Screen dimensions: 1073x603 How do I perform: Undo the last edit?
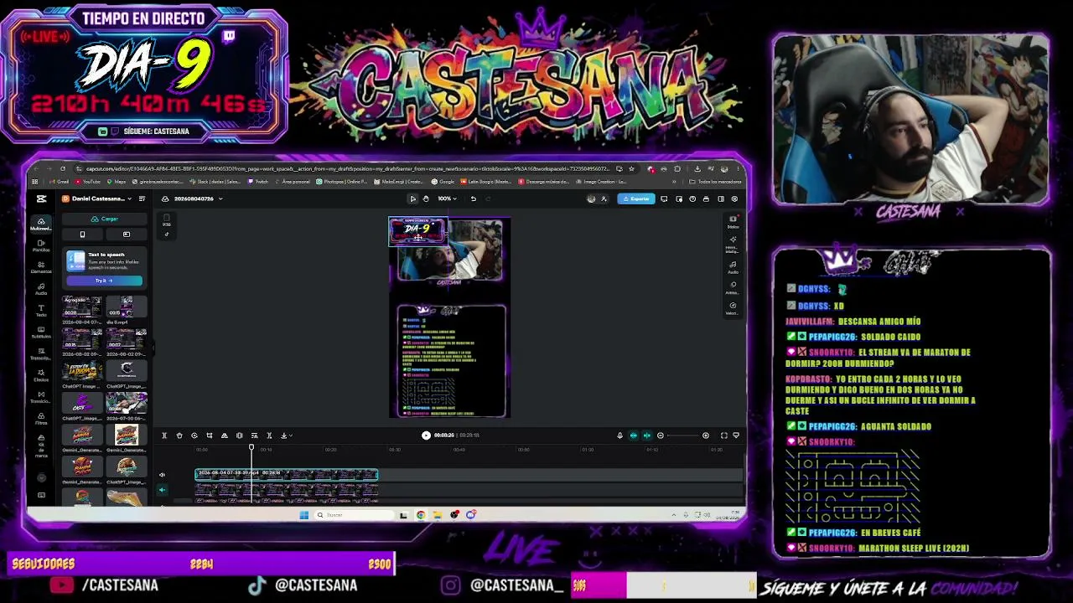click(x=473, y=198)
